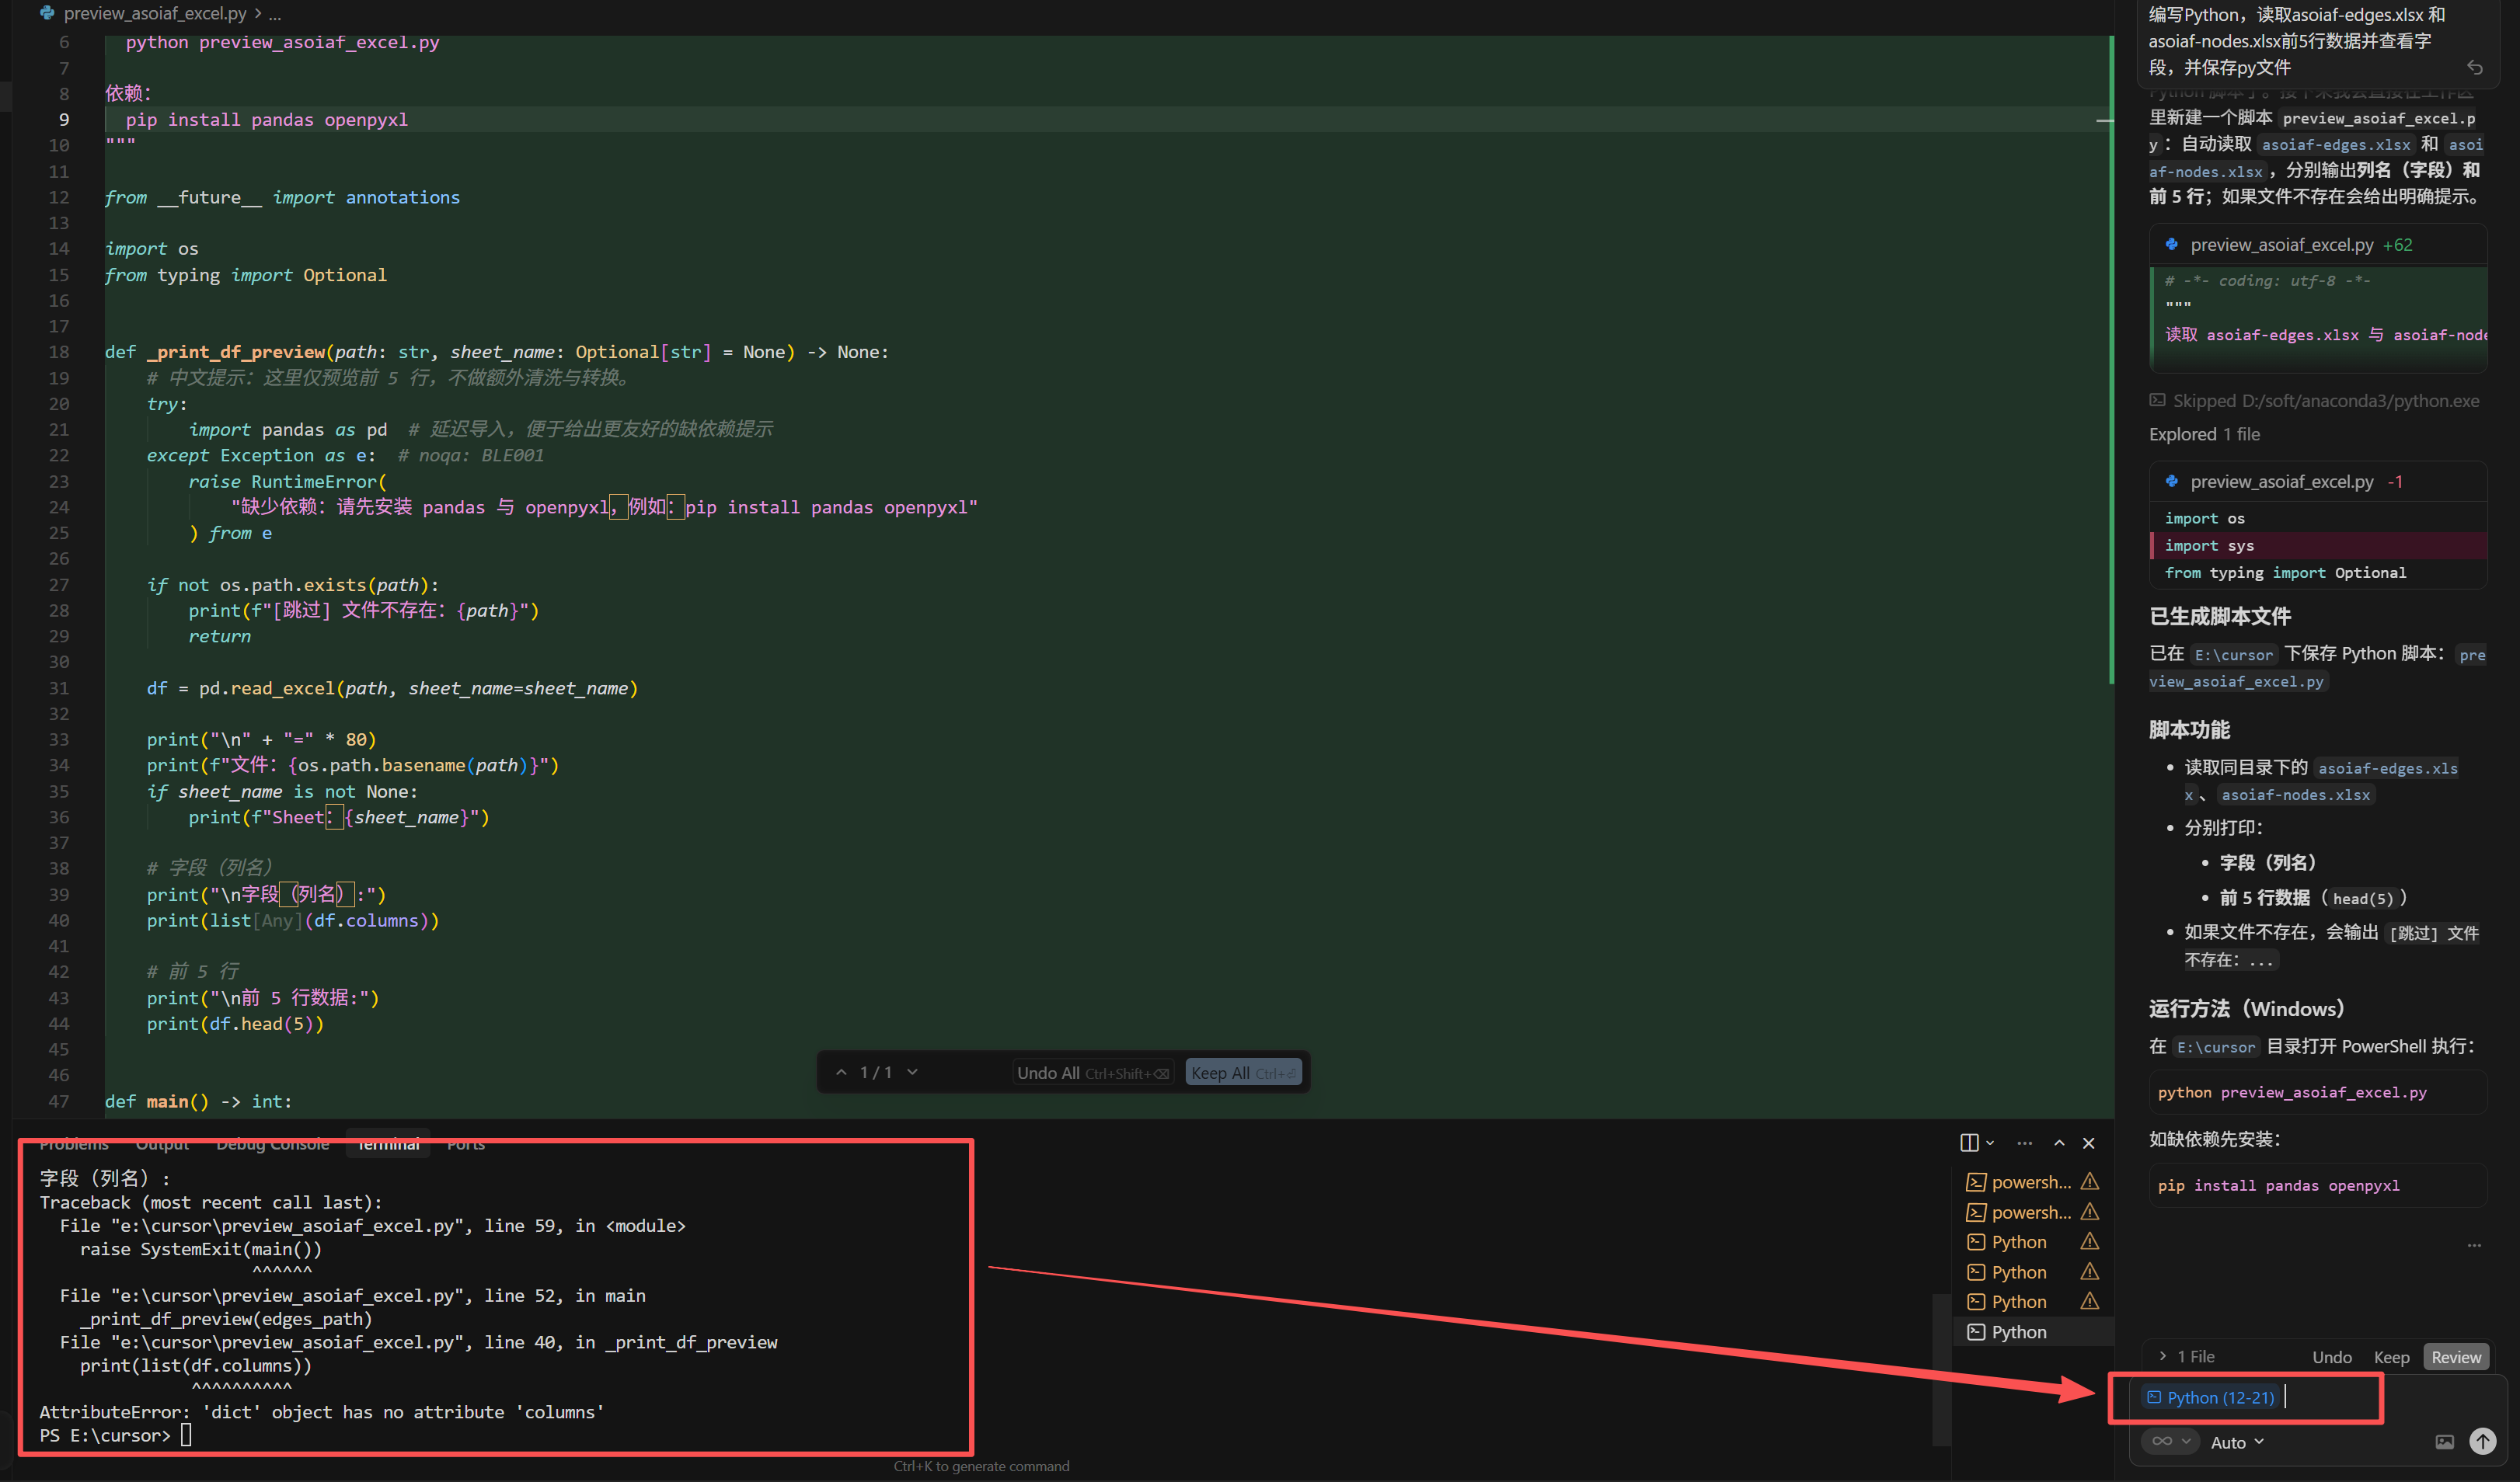
Task: Switch to the Terminal tab
Action: [388, 1144]
